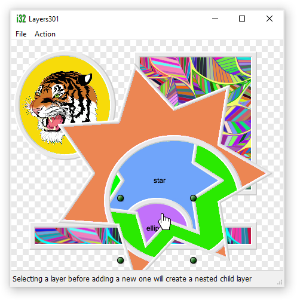Click the status bar hint text
The image size is (297, 300).
[x=132, y=278]
